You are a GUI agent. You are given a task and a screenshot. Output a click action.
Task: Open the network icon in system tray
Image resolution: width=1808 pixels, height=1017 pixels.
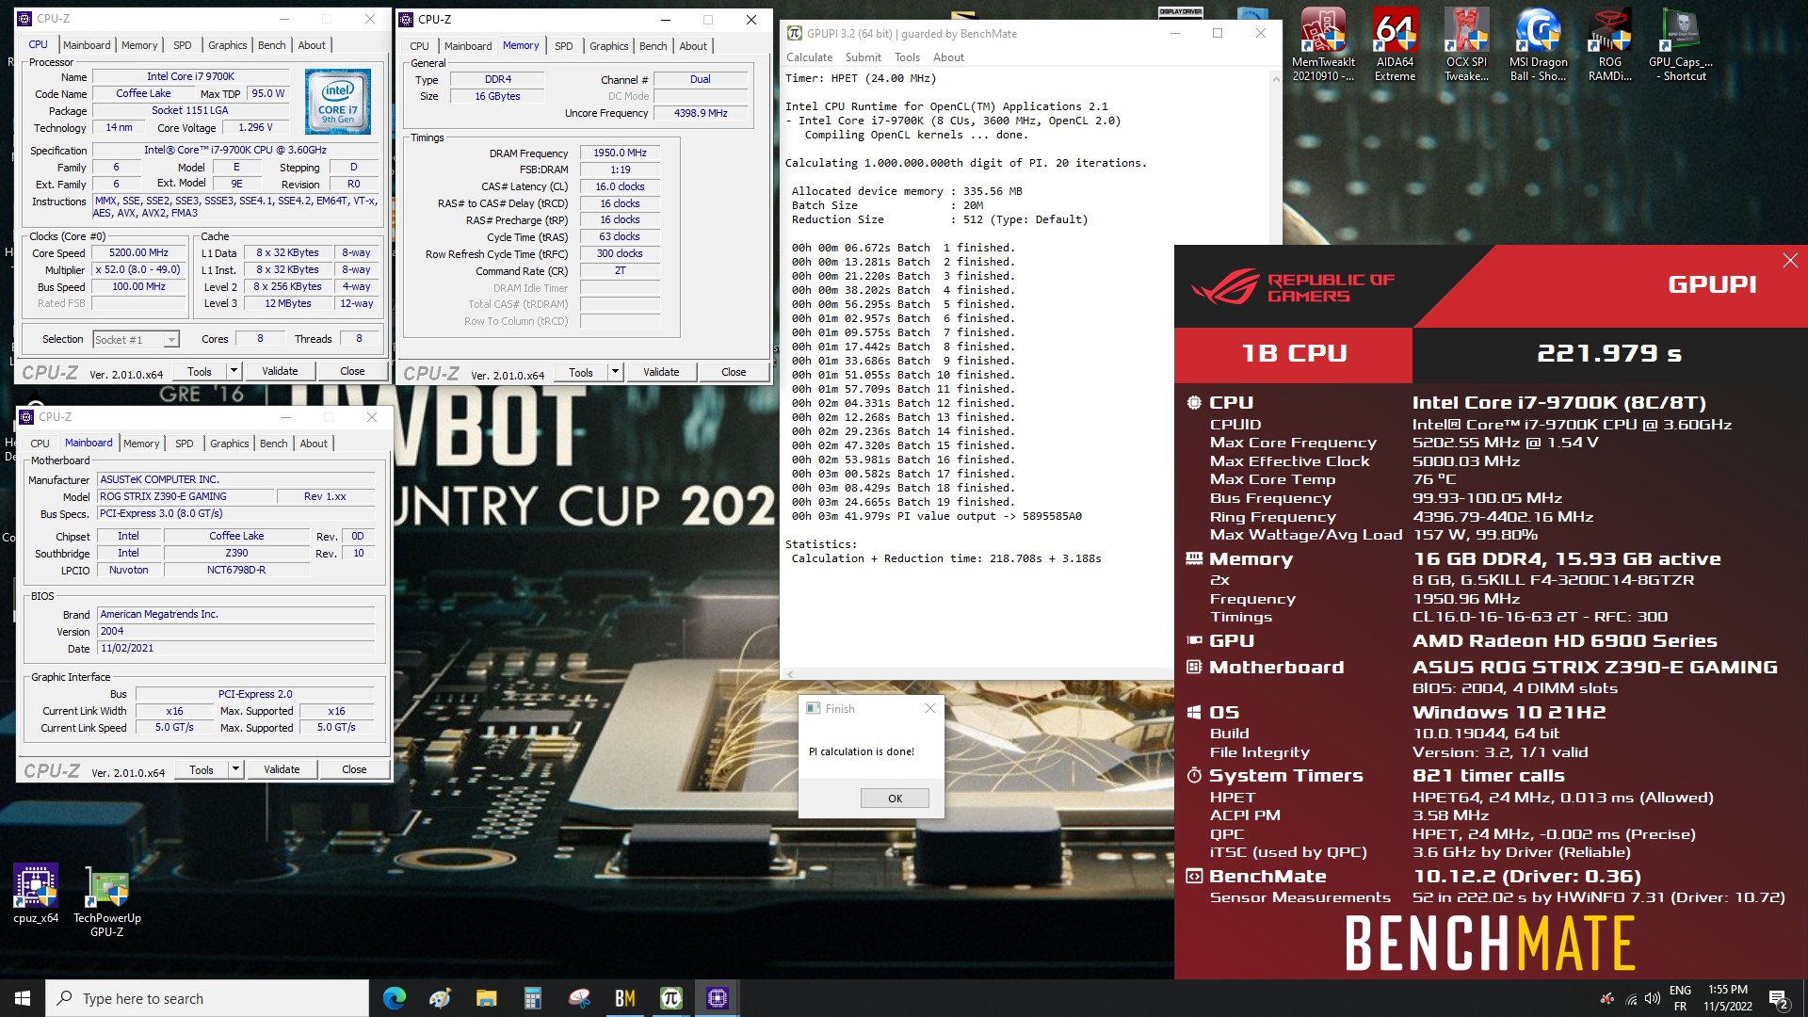pyautogui.click(x=1630, y=999)
